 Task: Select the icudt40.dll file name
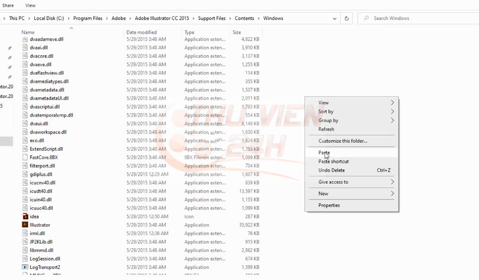pos(41,191)
